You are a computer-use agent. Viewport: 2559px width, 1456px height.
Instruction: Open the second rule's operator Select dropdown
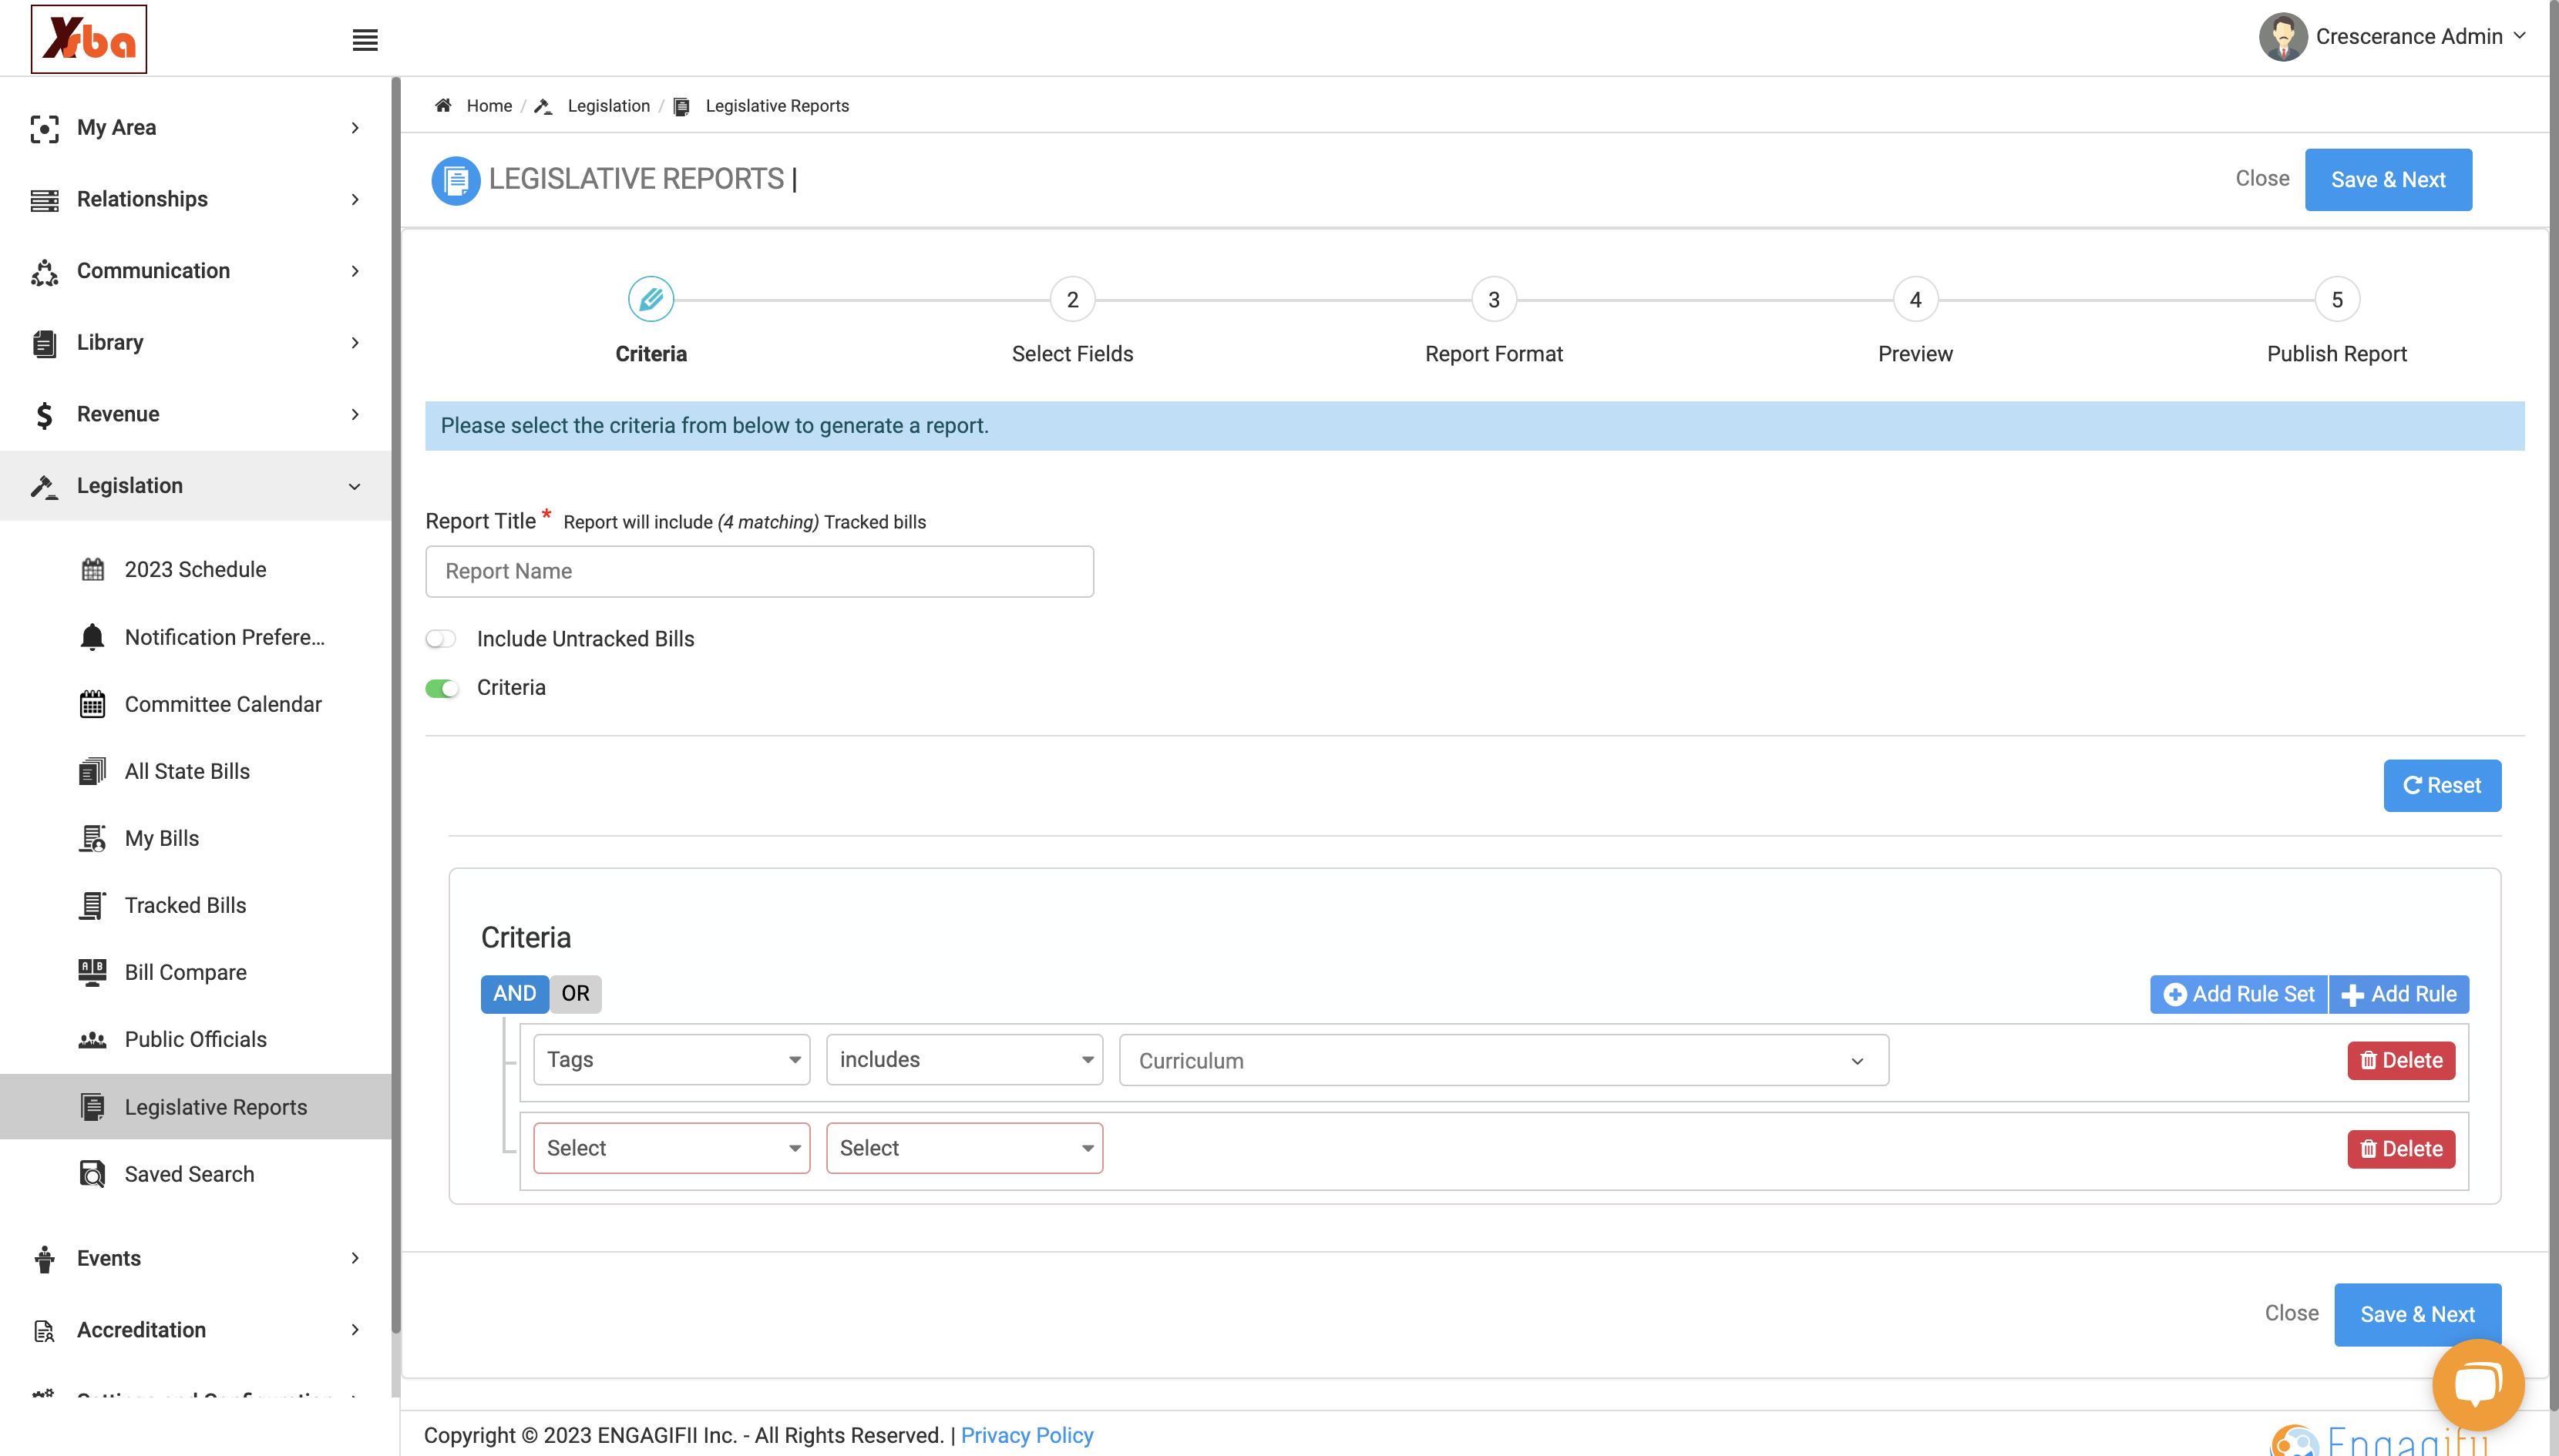pos(964,1148)
